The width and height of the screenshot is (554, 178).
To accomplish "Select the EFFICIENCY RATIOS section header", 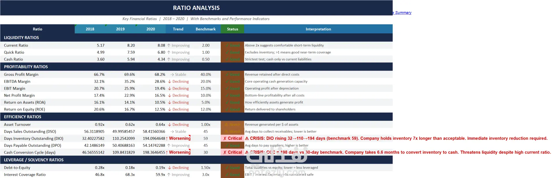I will (196, 117).
